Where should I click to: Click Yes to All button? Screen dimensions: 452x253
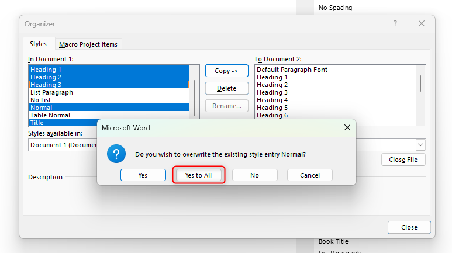[198, 175]
